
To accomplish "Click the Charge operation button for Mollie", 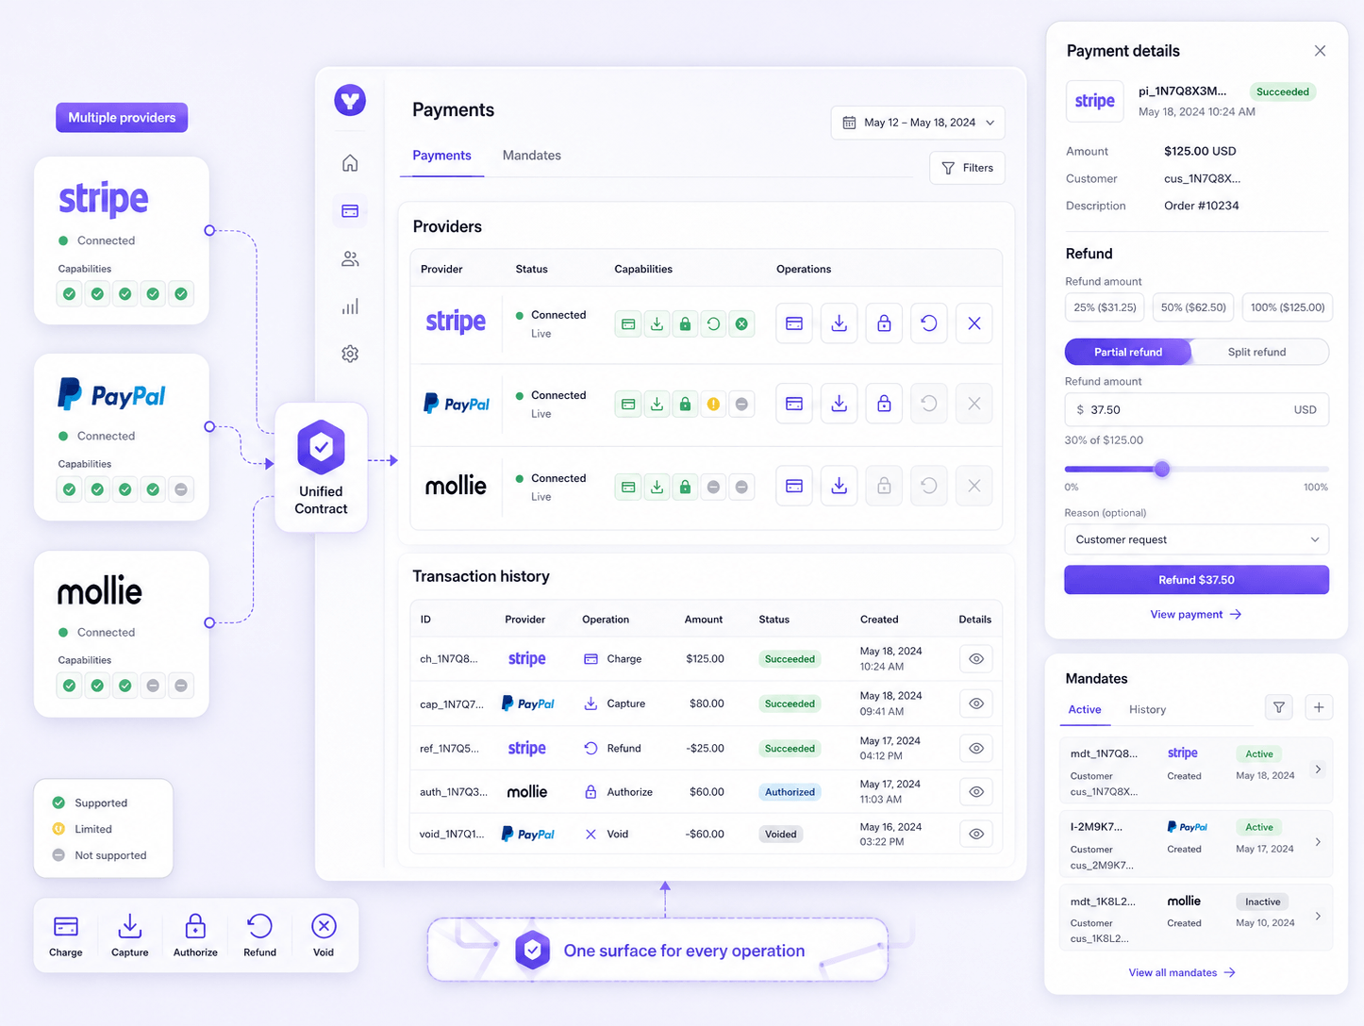I will (794, 486).
